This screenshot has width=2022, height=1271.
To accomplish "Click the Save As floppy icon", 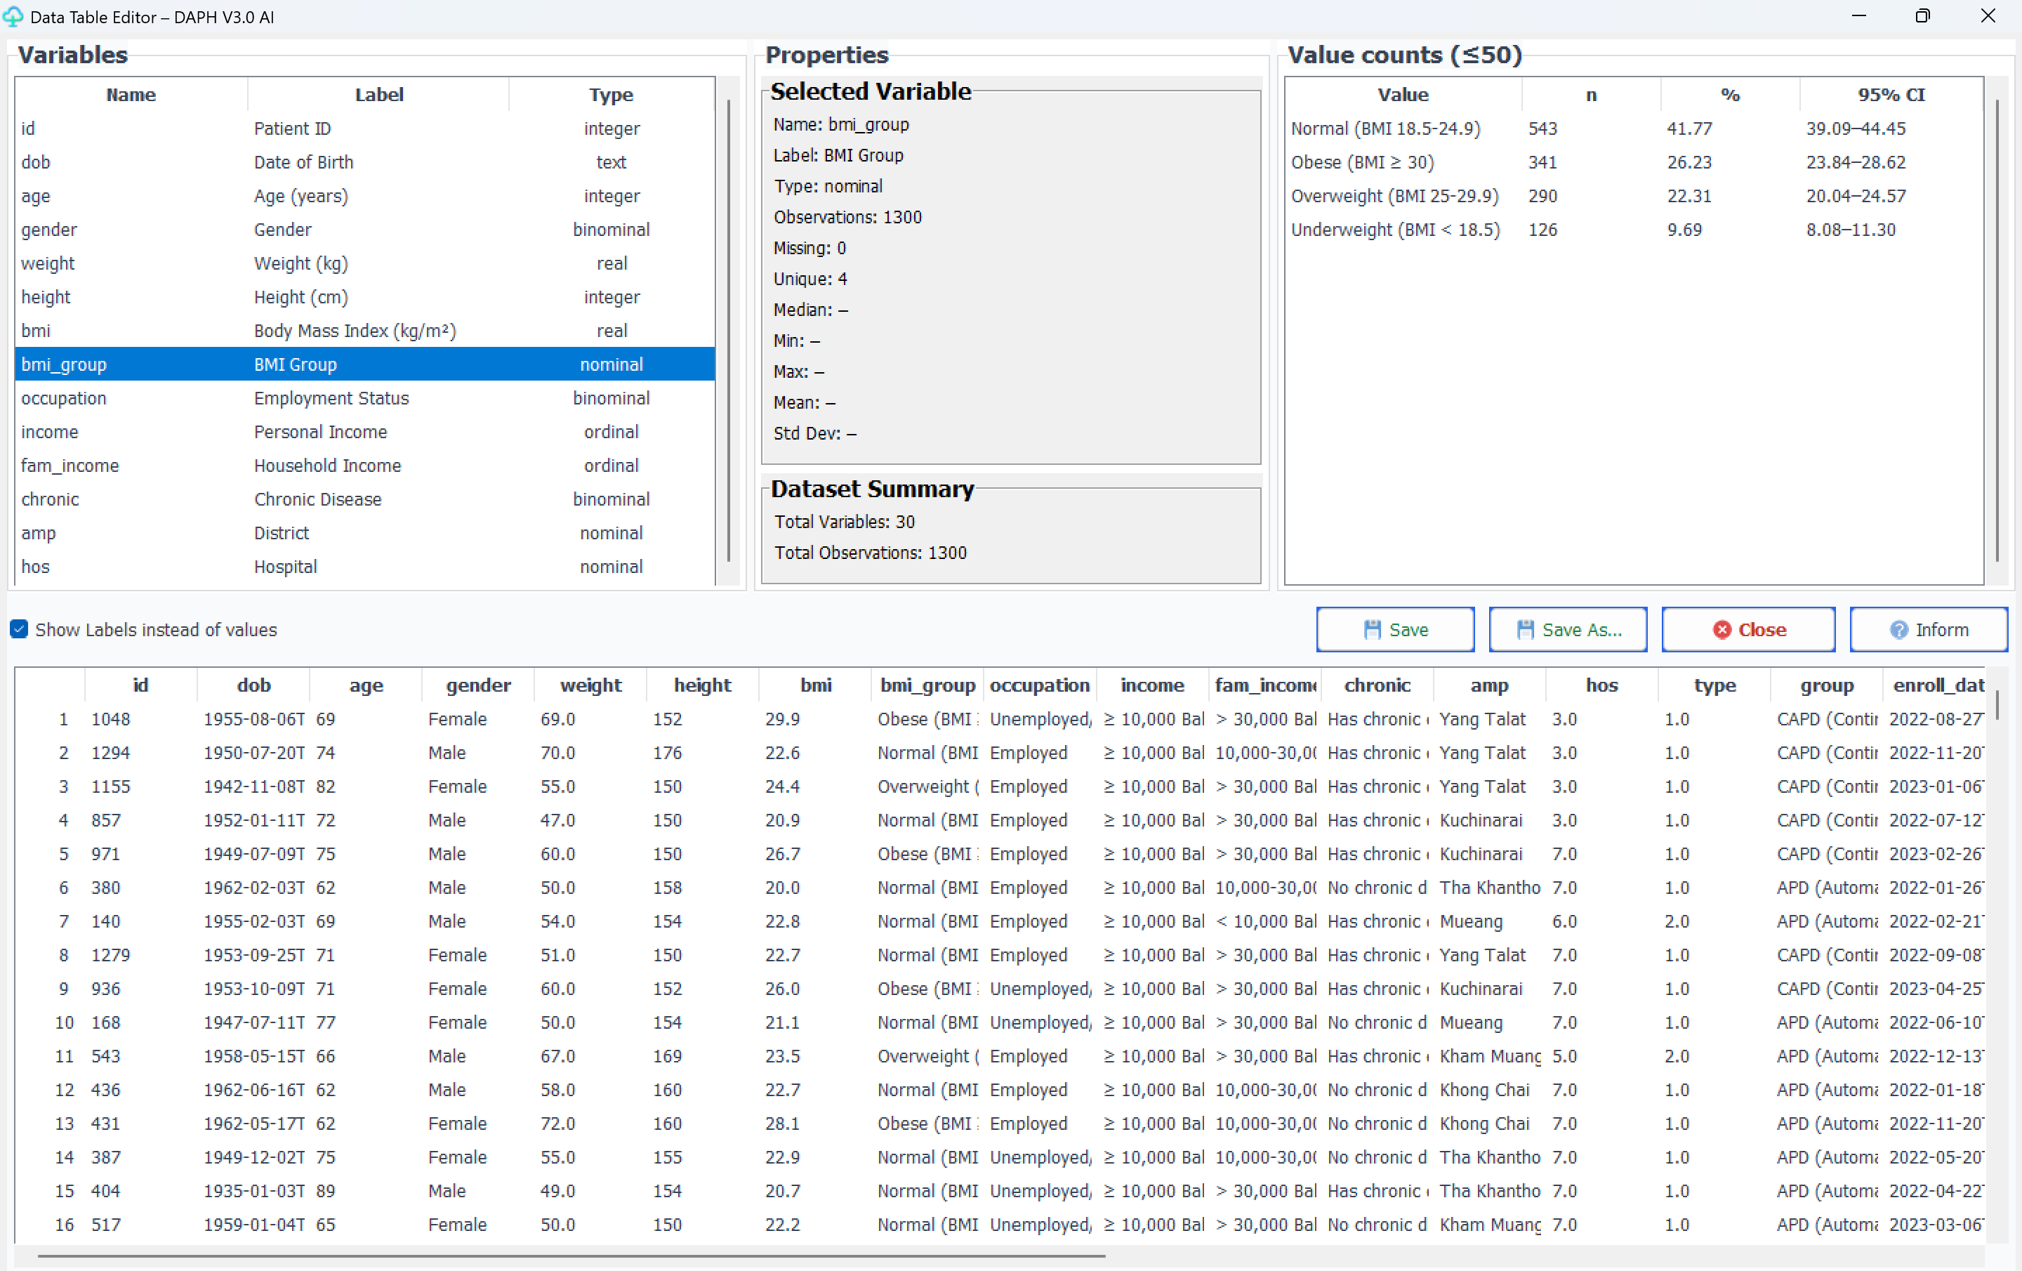I will pyautogui.click(x=1526, y=629).
